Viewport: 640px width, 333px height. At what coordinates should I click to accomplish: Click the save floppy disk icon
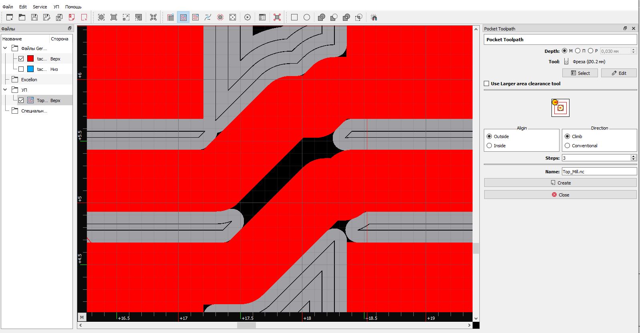coord(34,17)
